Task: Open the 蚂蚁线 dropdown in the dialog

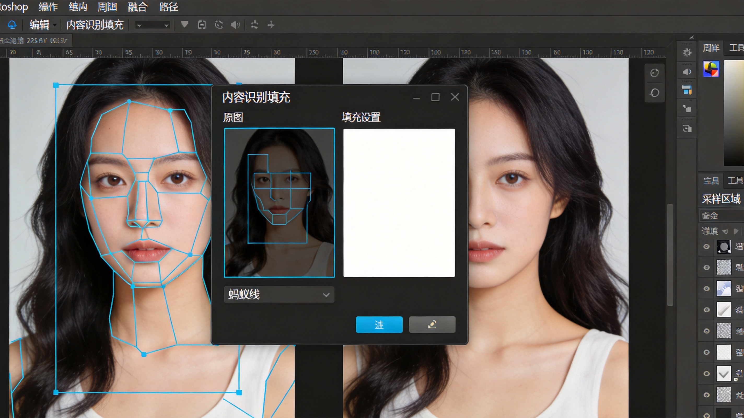Action: click(278, 294)
